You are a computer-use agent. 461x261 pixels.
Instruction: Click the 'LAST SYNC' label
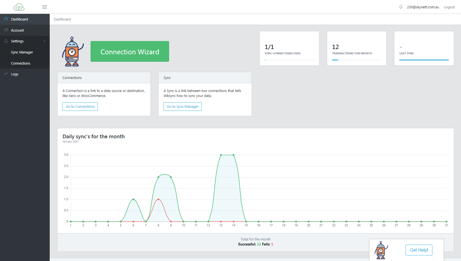coord(407,53)
